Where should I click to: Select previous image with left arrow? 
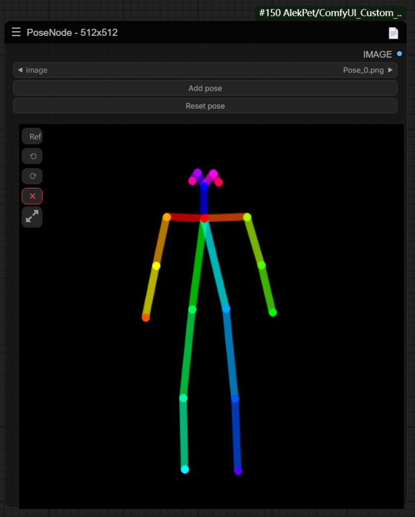click(x=20, y=70)
